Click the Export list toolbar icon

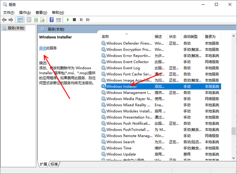(x=42, y=20)
